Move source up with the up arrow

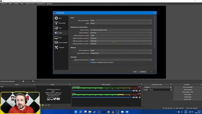46,105
